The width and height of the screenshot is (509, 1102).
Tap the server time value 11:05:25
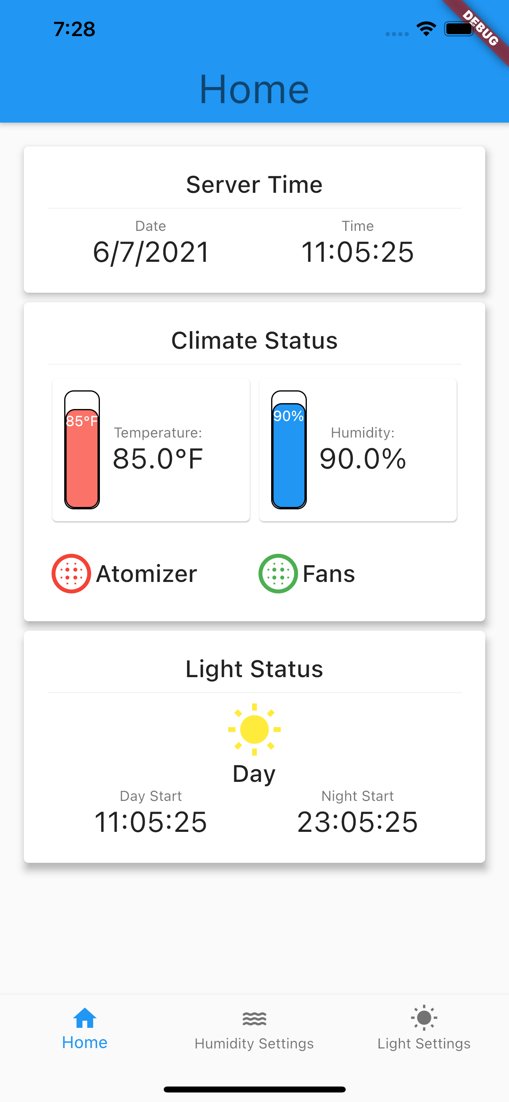coord(358,252)
